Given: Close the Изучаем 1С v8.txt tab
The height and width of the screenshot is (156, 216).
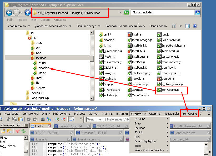Looking at the screenshot, I should tap(88, 126).
